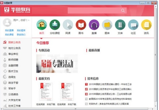Click the icon beside 公选遴选
The width and height of the screenshot is (159, 110).
coord(5,94)
